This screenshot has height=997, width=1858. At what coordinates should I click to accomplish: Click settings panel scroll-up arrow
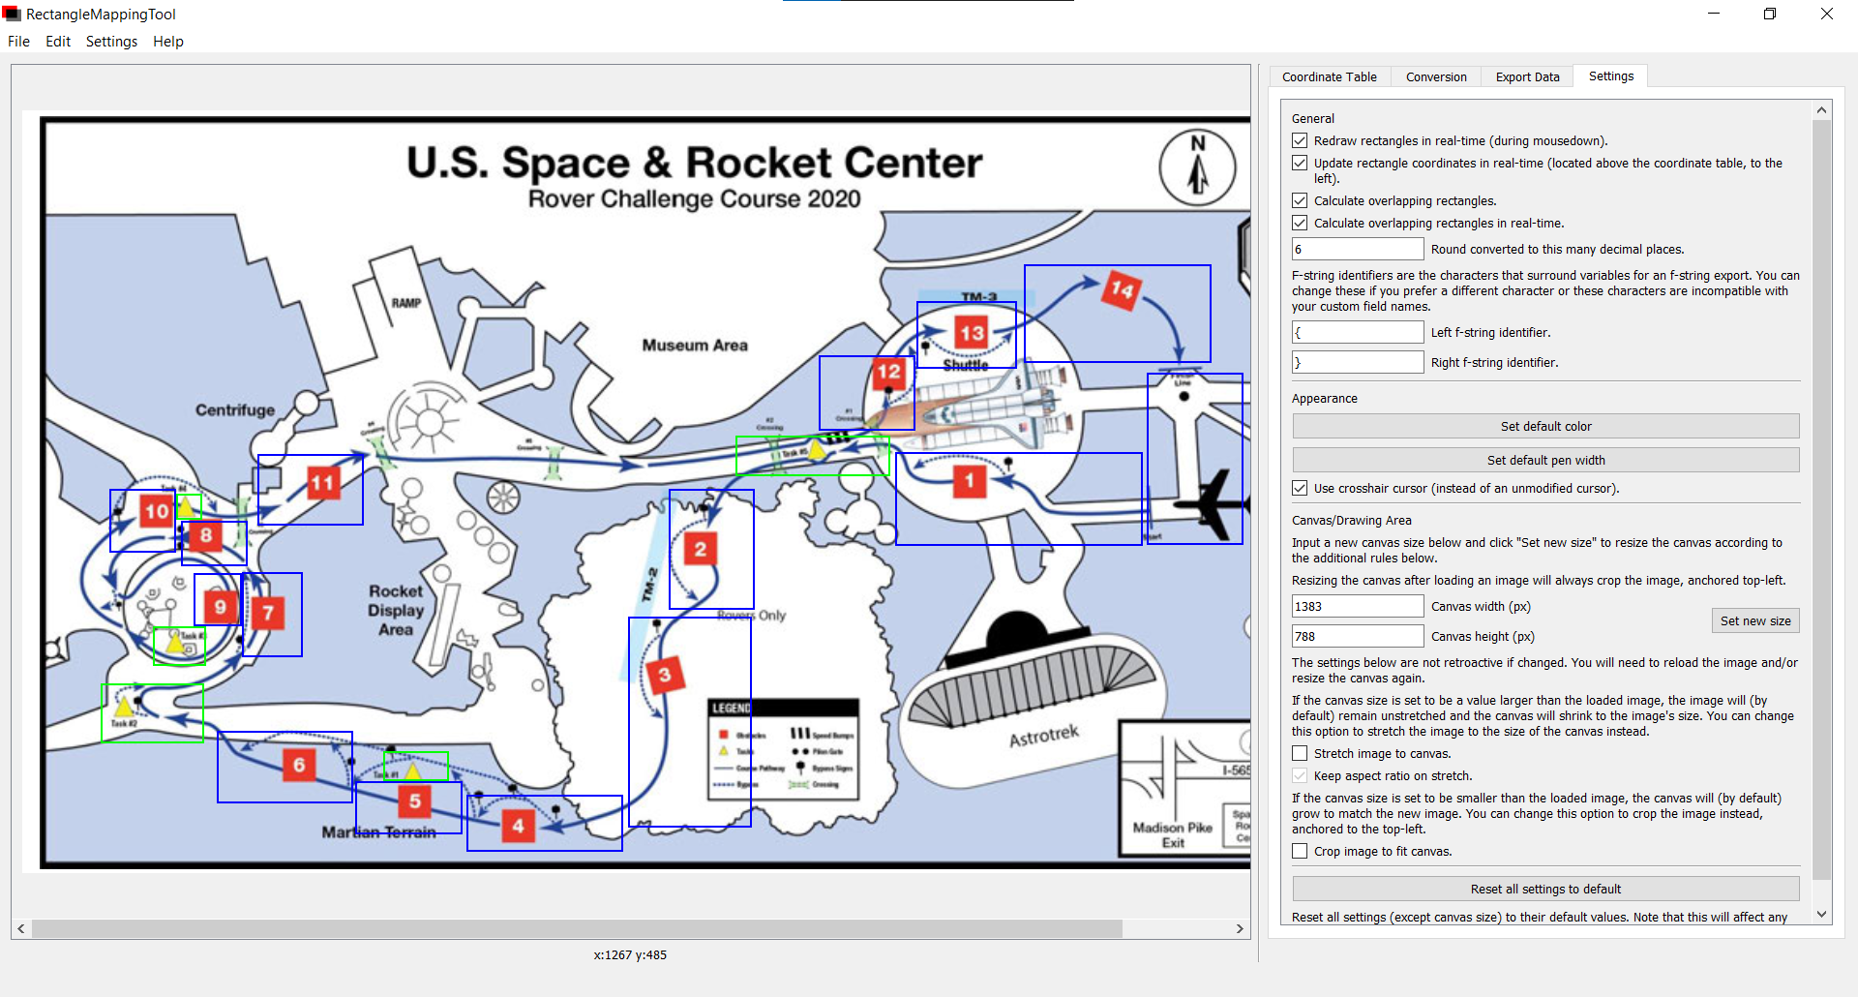click(1821, 110)
